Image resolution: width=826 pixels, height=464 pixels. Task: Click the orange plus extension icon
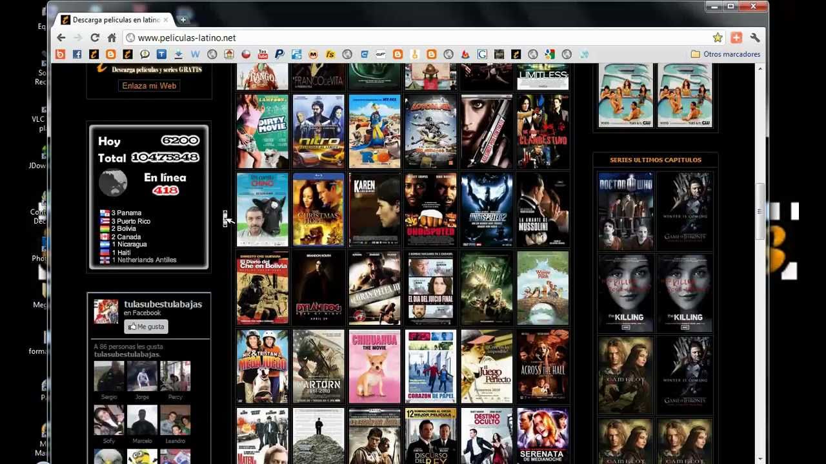736,38
